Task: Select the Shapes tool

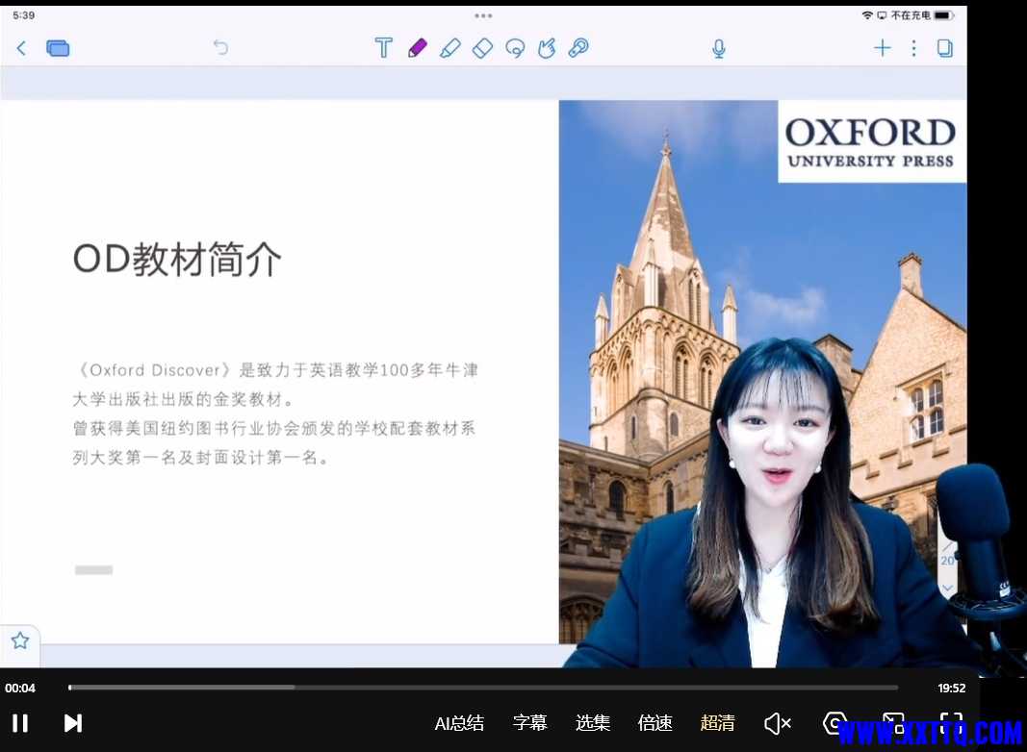Action: pos(547,48)
